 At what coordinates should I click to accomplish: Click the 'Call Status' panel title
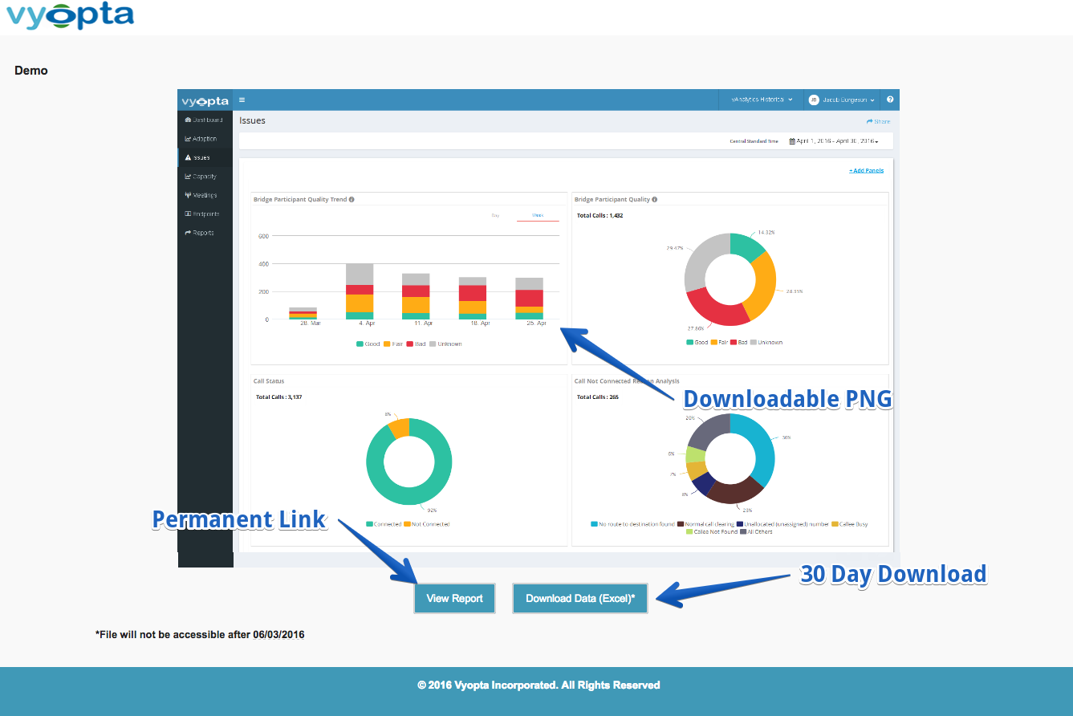[x=269, y=381]
